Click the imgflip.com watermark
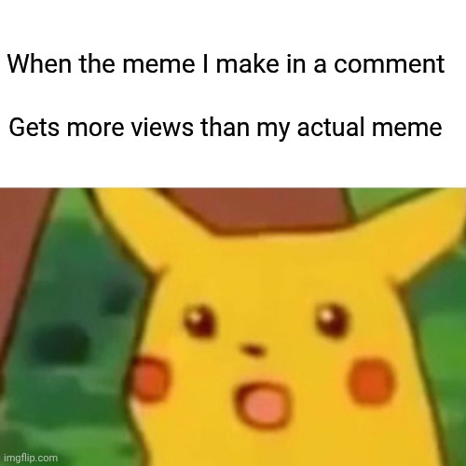The image size is (466, 466). tap(29, 458)
